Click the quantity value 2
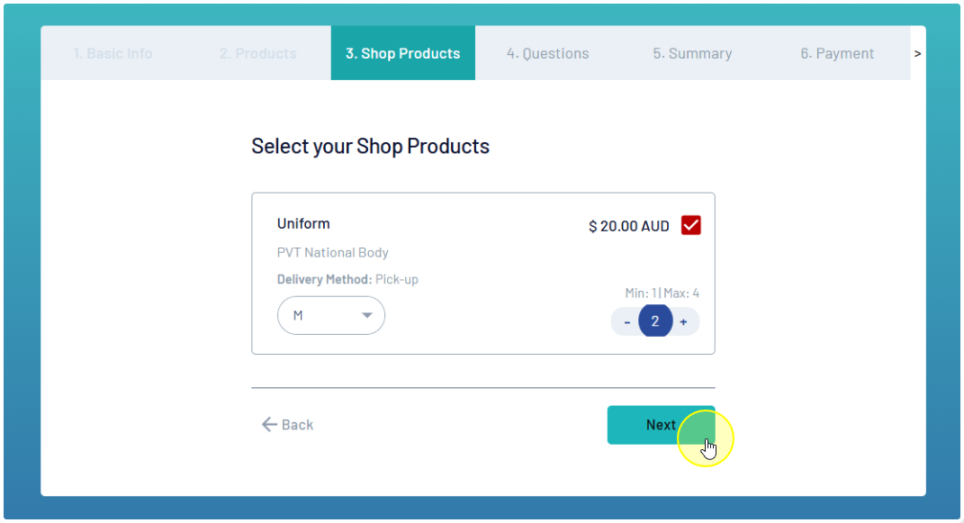The height and width of the screenshot is (523, 964). (655, 321)
